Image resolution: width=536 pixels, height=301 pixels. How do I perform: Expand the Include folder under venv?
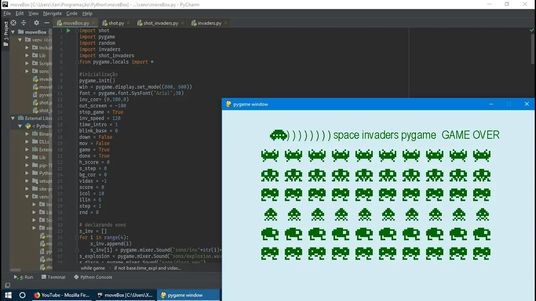(27, 48)
